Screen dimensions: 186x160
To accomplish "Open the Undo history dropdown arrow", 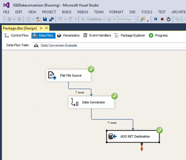I will (x=65, y=19).
